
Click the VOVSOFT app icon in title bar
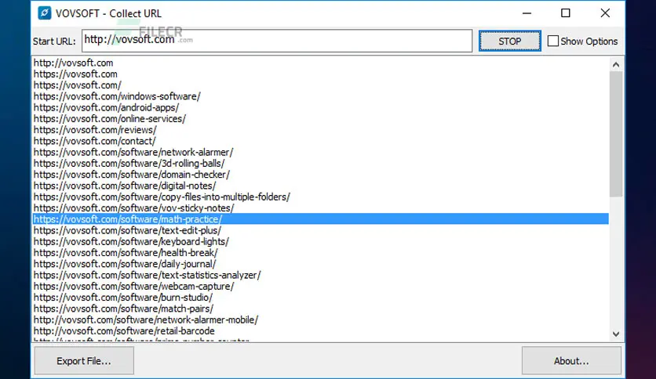click(x=44, y=13)
